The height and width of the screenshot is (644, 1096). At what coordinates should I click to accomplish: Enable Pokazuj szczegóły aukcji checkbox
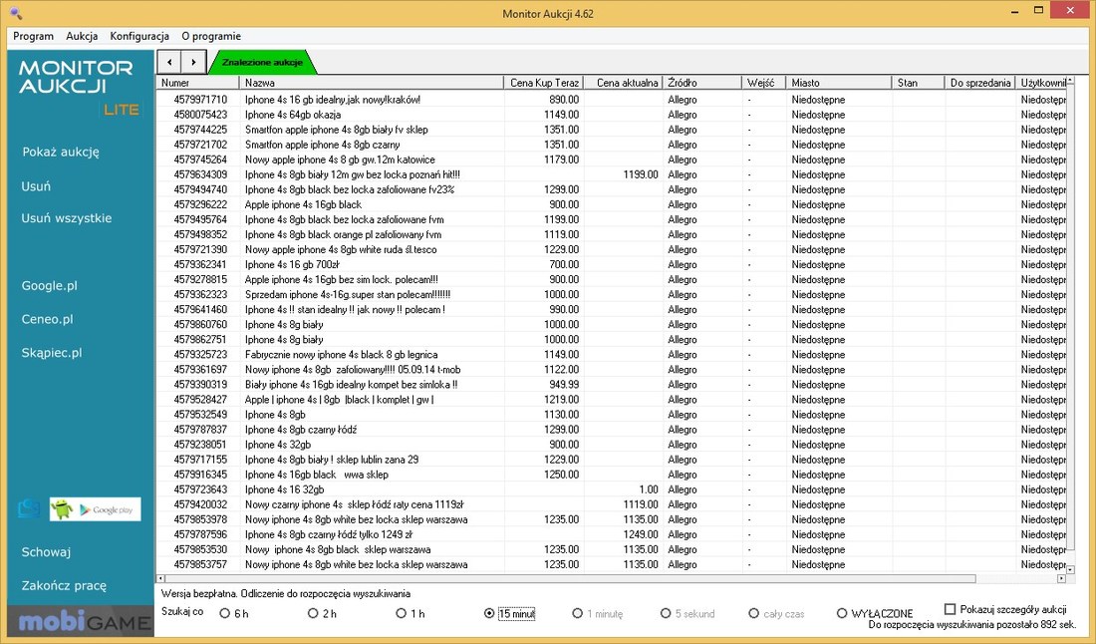(x=950, y=609)
